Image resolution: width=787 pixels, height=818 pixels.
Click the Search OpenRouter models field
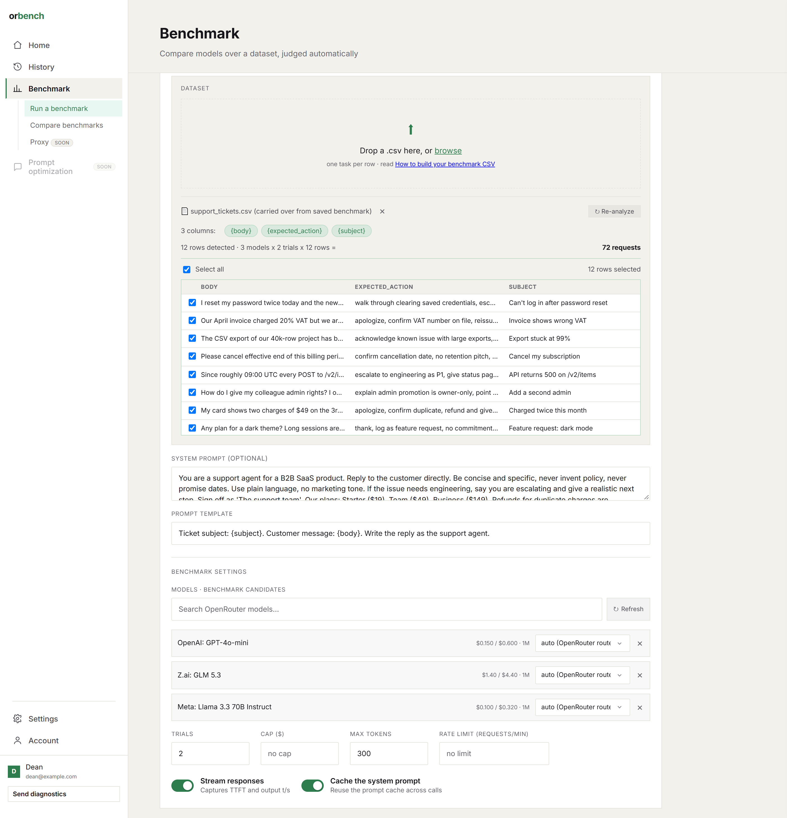click(x=387, y=609)
